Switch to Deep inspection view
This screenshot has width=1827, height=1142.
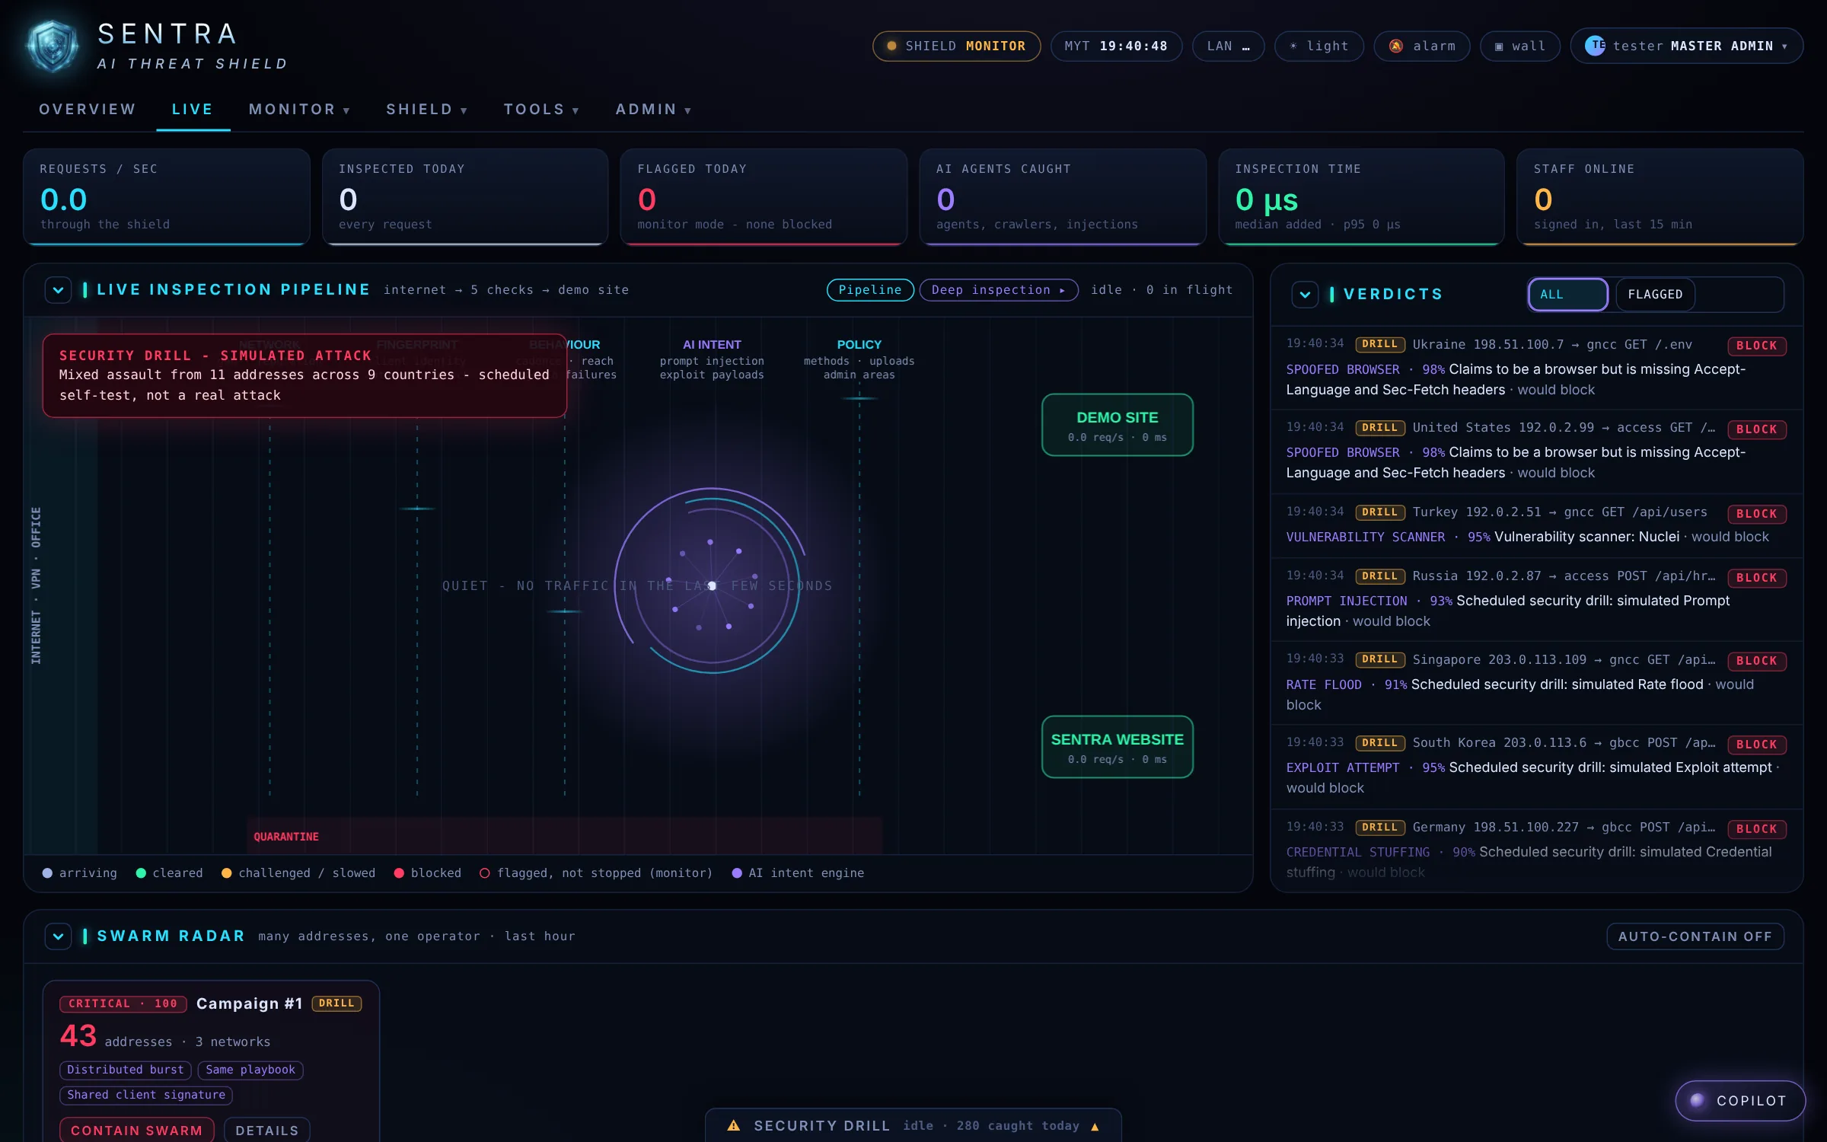(999, 290)
